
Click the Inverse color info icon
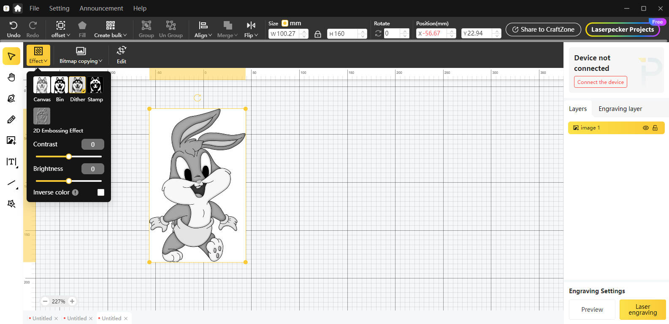tap(75, 192)
